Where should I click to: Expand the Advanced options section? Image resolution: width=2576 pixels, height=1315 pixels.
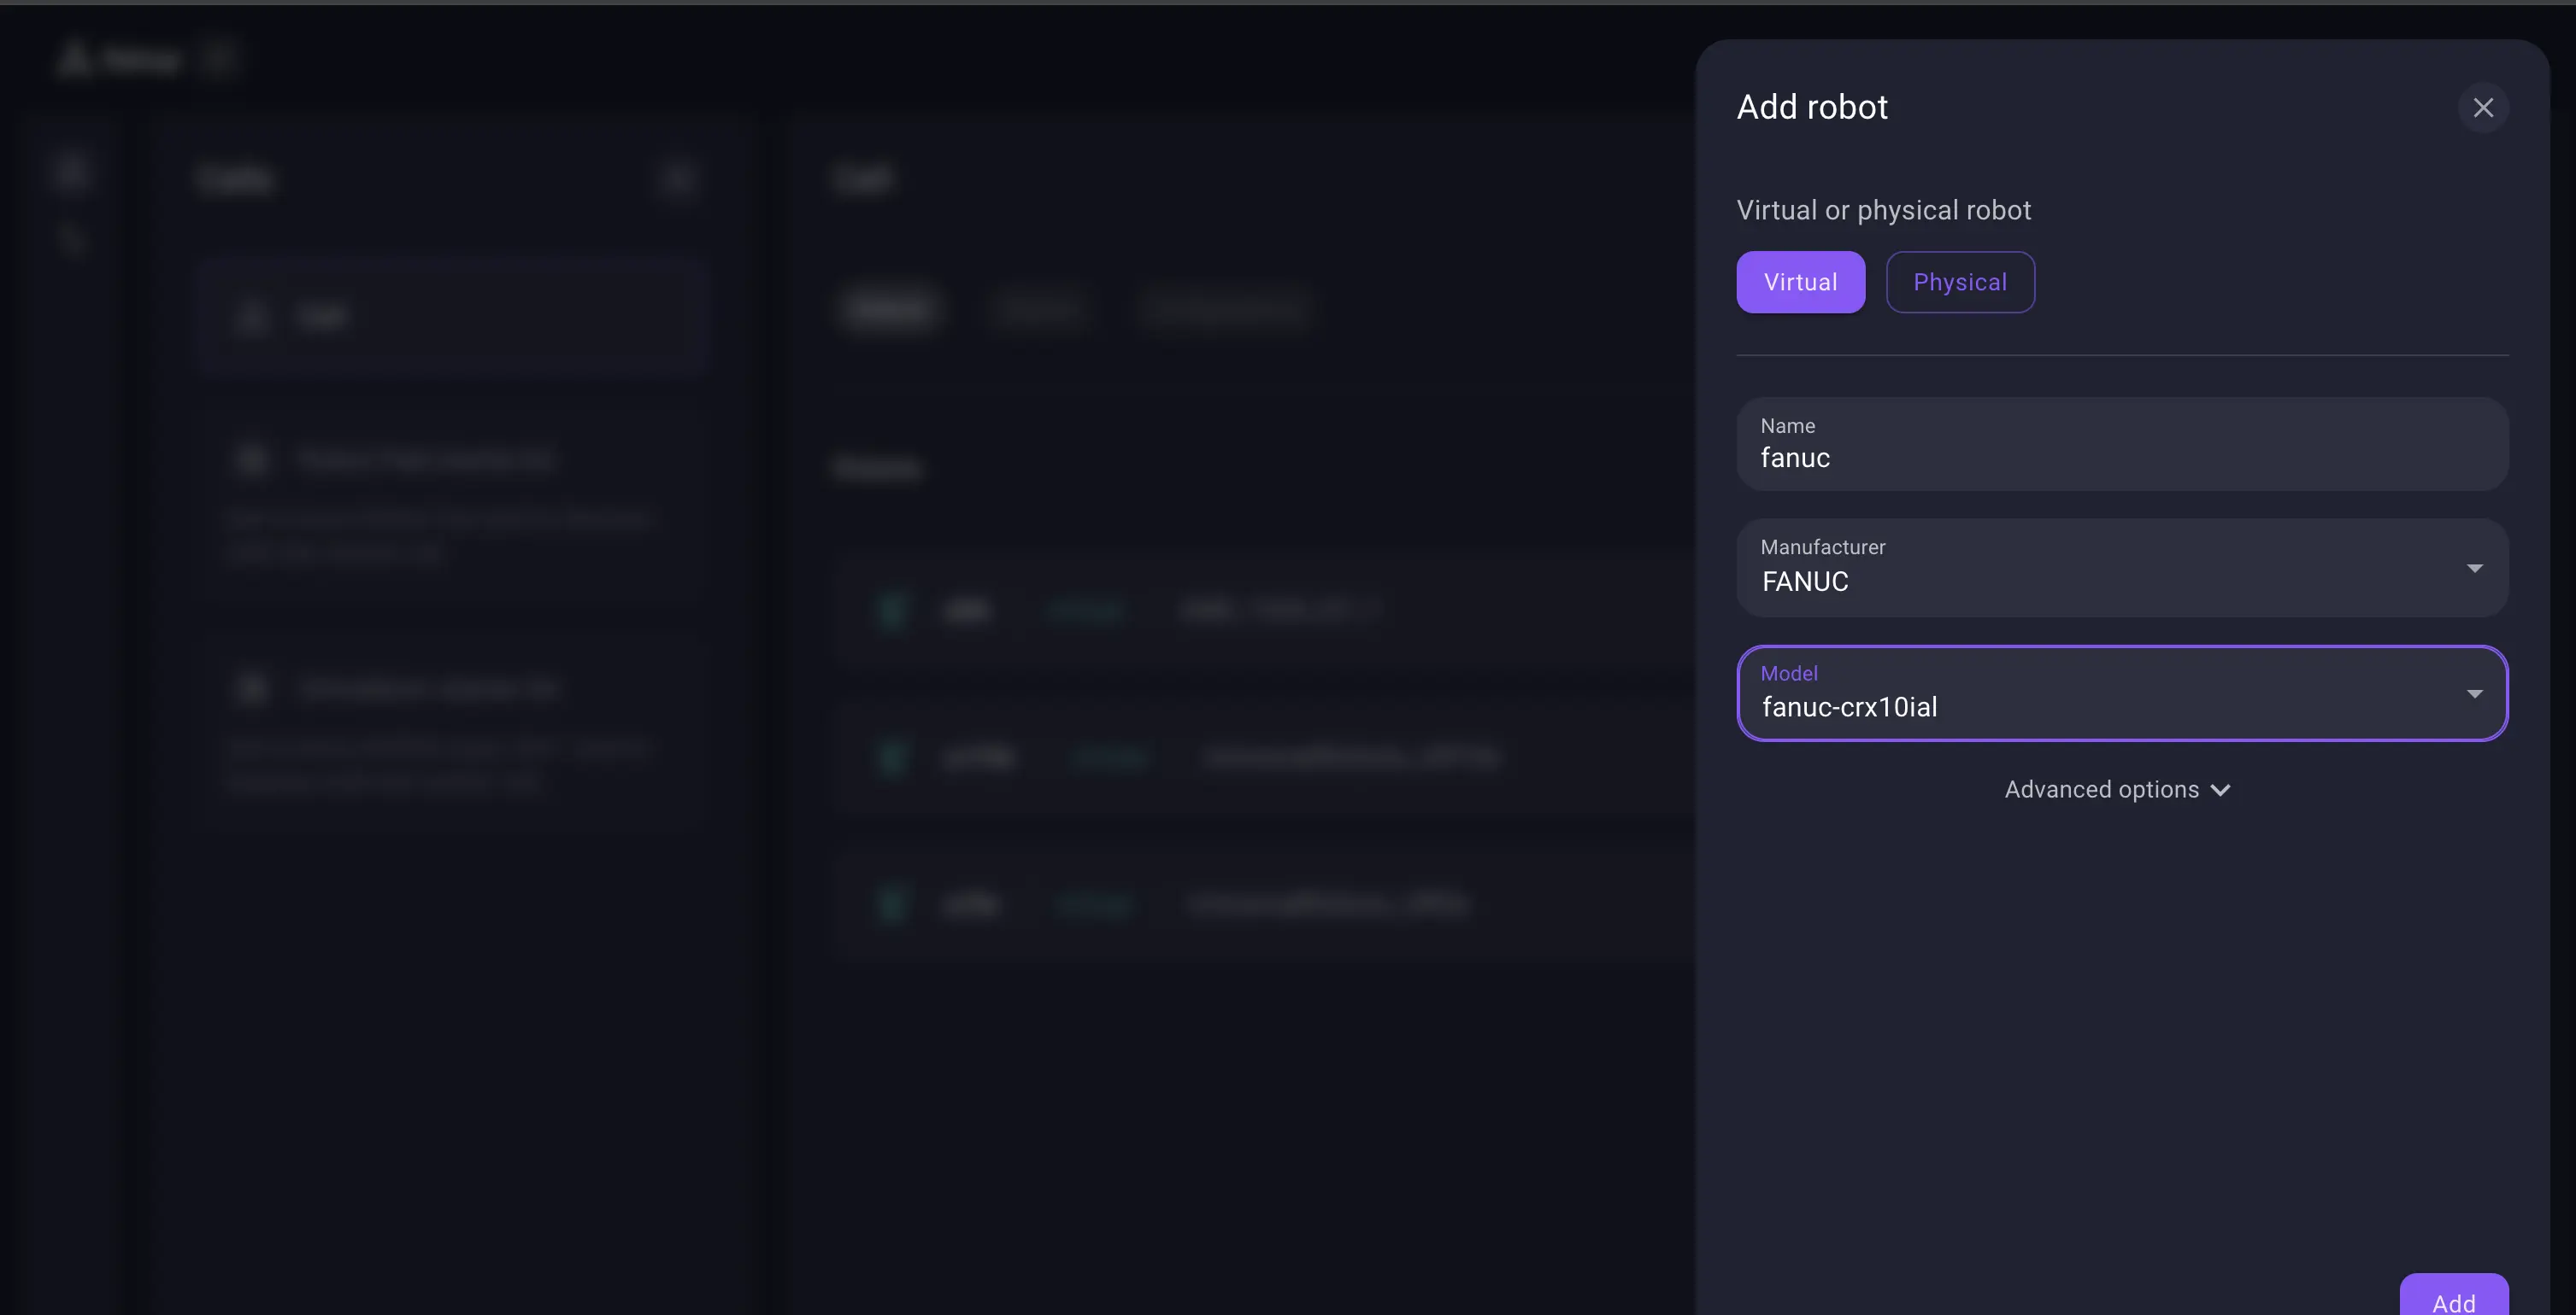coord(2118,788)
